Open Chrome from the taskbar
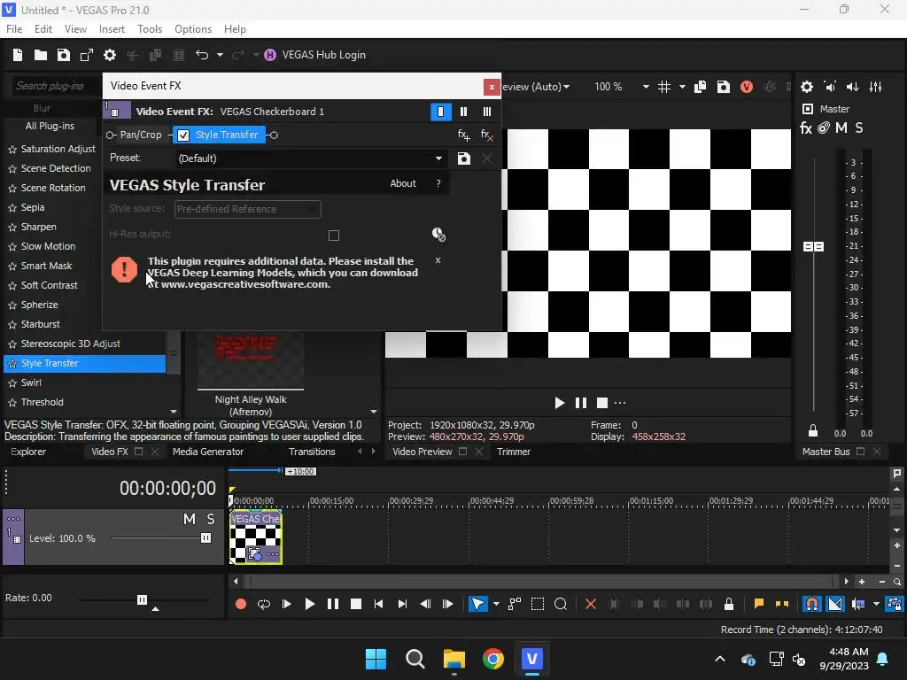This screenshot has width=907, height=680. pos(492,659)
